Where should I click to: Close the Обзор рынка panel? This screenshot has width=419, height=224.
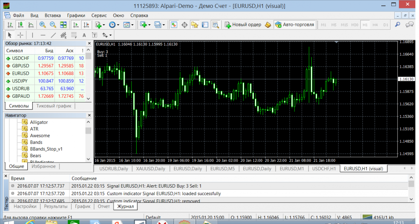click(x=89, y=43)
